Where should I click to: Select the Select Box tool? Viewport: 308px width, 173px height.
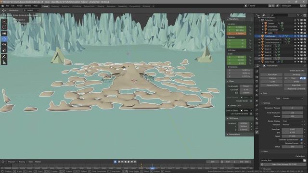click(x=4, y=22)
